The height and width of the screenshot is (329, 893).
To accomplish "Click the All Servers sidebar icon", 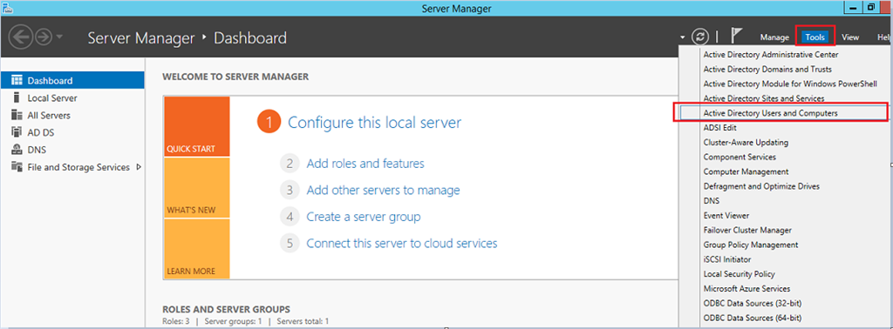I will [17, 116].
